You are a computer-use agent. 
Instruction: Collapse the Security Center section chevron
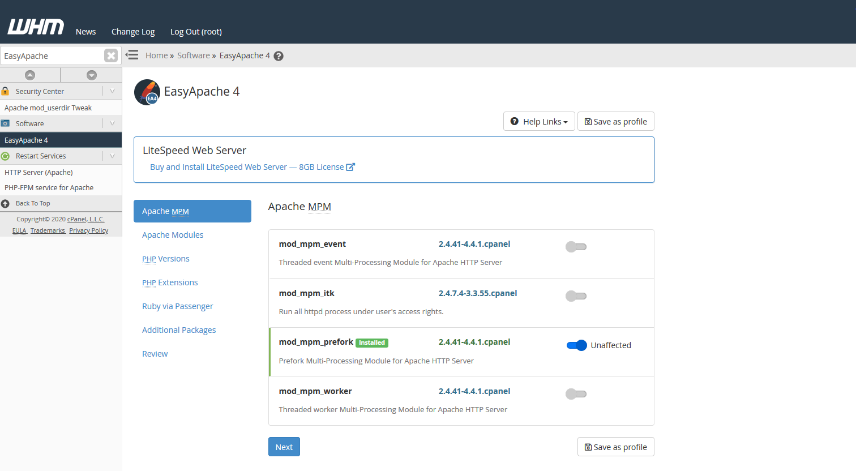pyautogui.click(x=112, y=91)
